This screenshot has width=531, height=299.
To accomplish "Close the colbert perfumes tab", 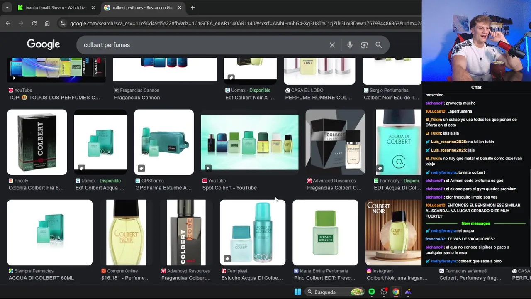I will [x=179, y=7].
